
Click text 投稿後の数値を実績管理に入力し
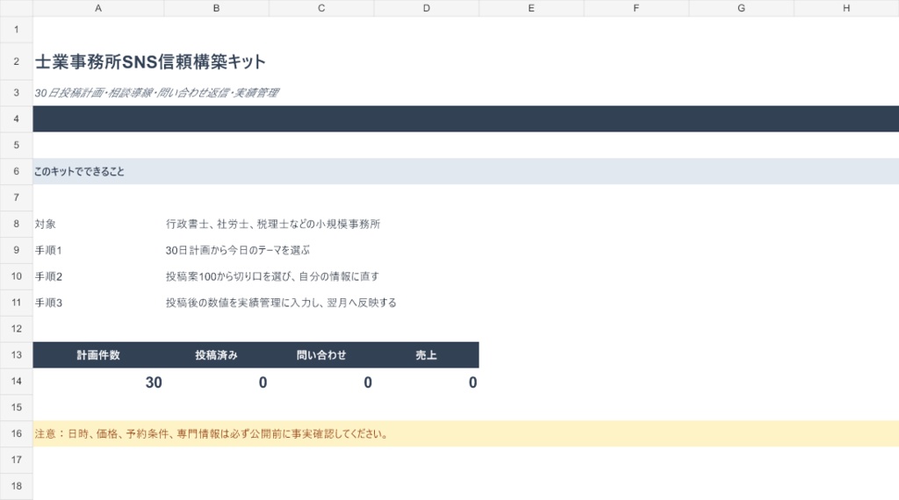click(243, 303)
